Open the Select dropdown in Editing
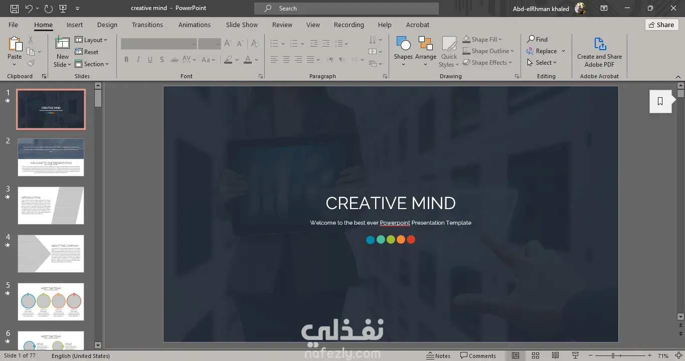This screenshot has height=361, width=685. [542, 62]
